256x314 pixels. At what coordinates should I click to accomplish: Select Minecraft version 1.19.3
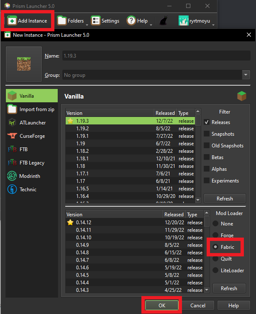pos(130,121)
